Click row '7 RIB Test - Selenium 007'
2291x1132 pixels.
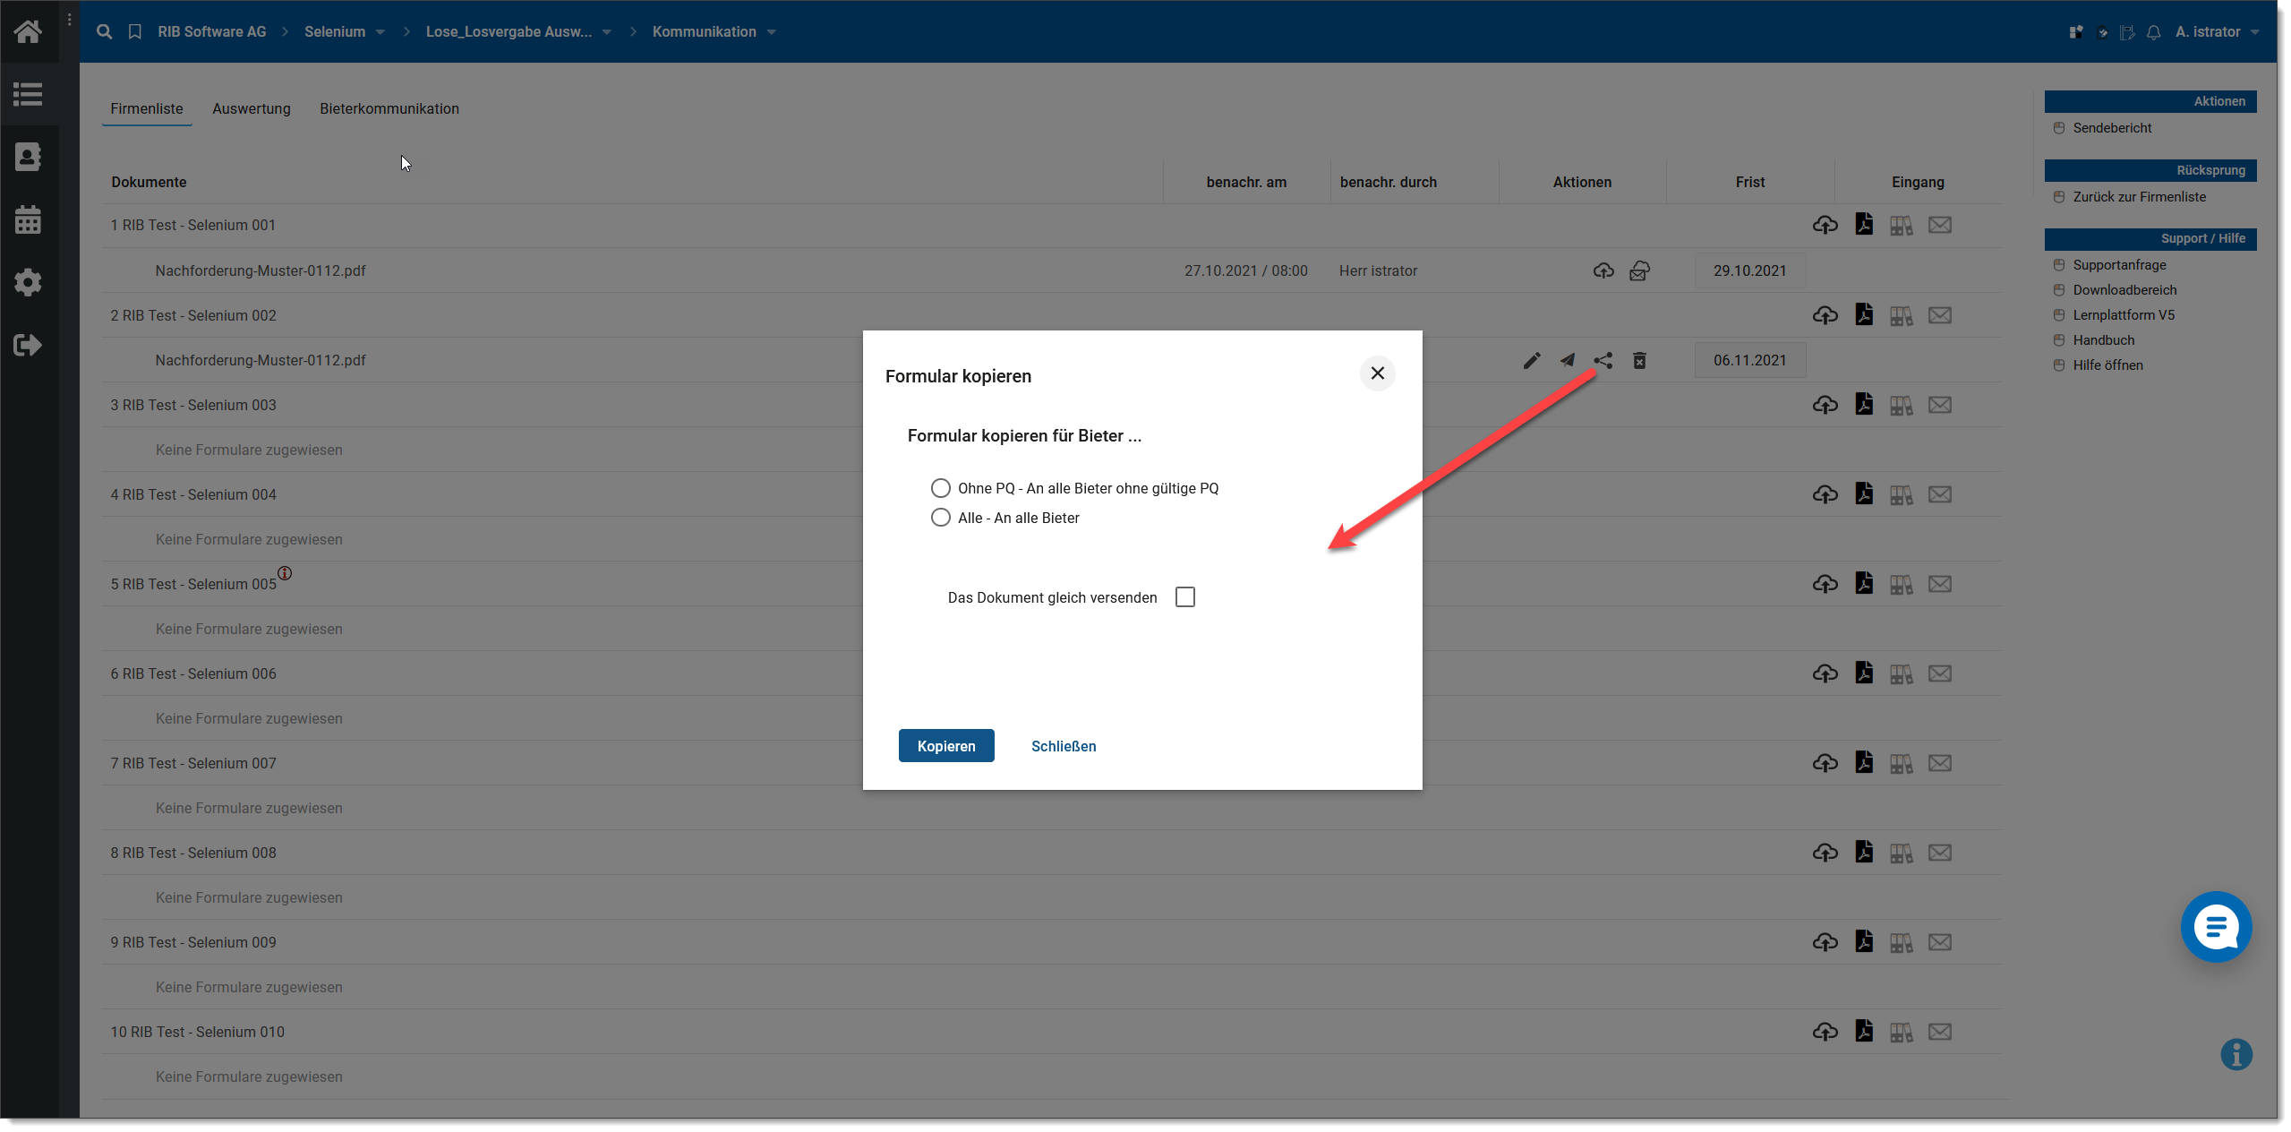click(x=1052, y=763)
